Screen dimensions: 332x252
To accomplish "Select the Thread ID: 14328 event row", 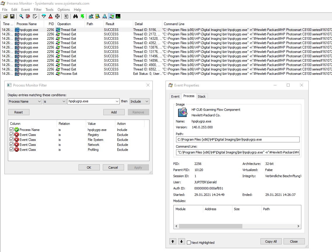I will coord(166,39).
